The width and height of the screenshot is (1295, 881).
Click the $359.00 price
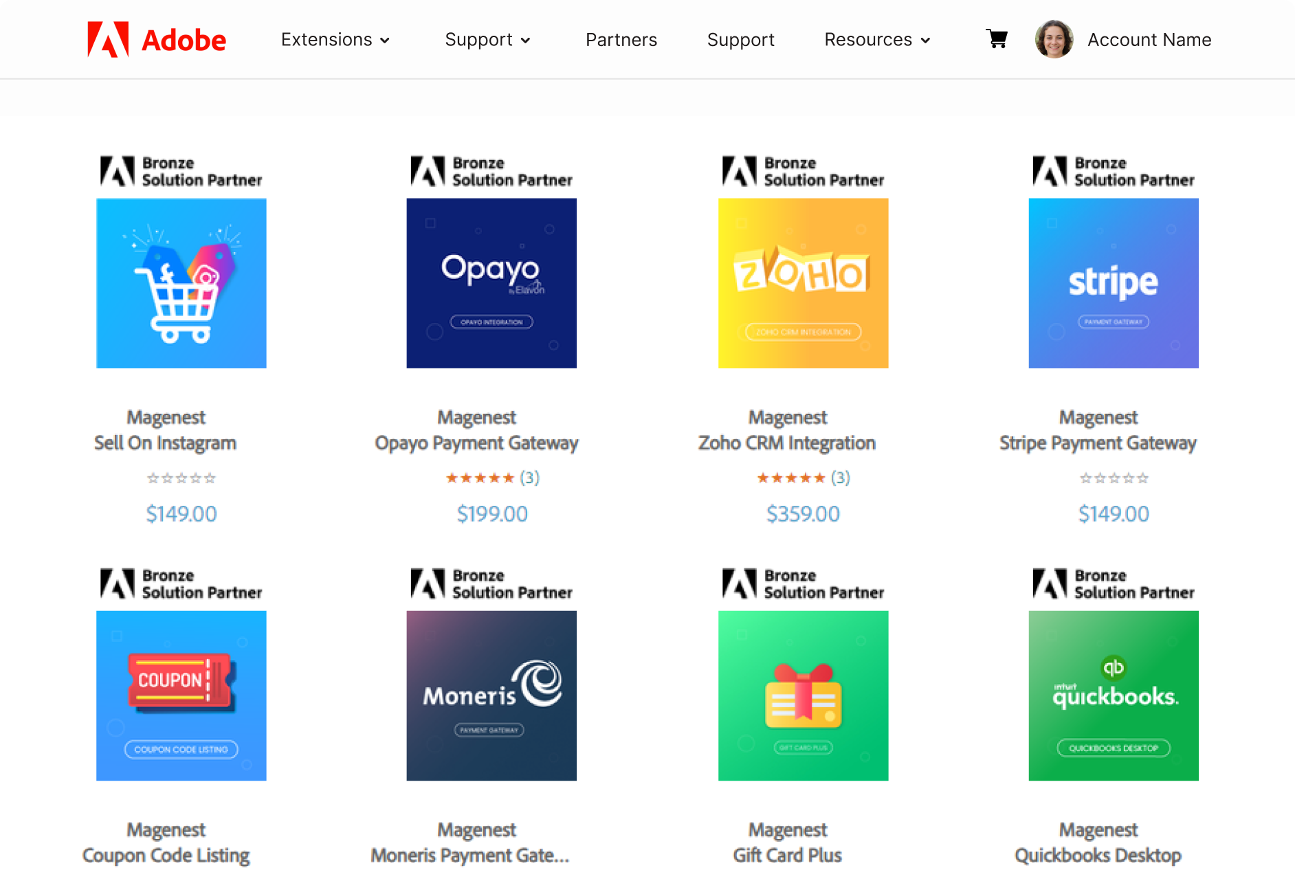[x=803, y=514]
